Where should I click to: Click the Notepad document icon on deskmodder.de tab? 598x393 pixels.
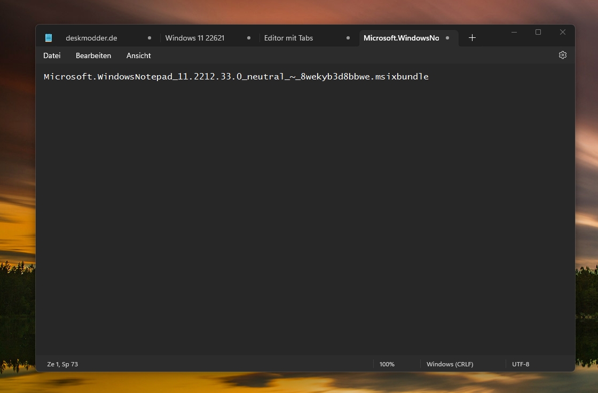point(49,37)
